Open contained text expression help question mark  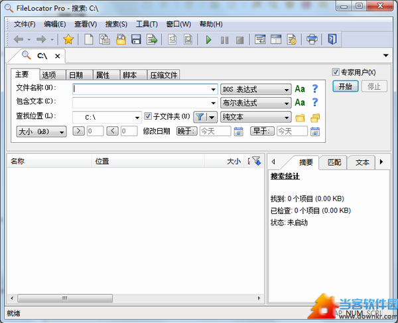pyautogui.click(x=315, y=102)
